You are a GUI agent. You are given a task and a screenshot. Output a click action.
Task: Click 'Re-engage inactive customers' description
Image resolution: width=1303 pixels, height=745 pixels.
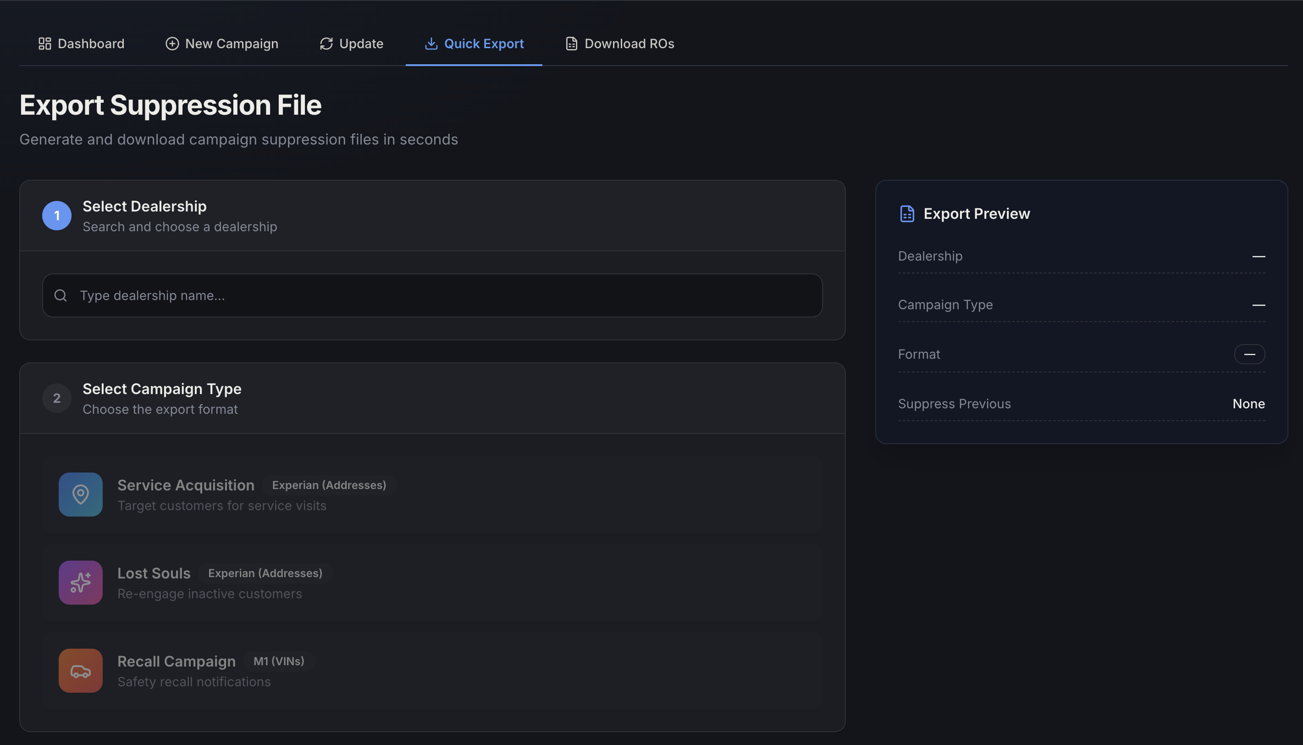tap(210, 594)
